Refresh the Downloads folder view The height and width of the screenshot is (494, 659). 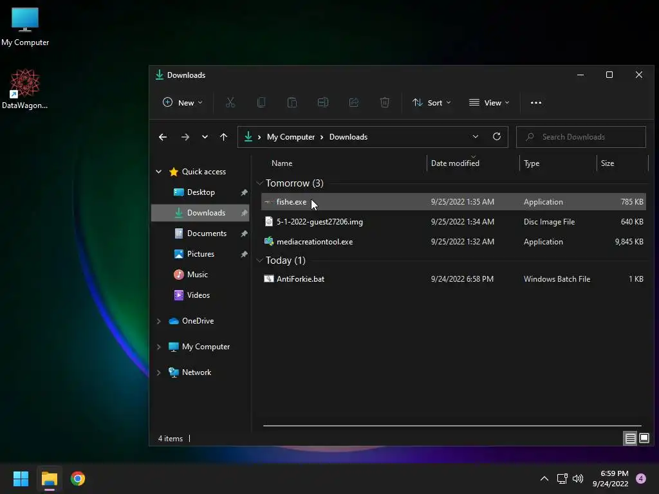tap(496, 136)
